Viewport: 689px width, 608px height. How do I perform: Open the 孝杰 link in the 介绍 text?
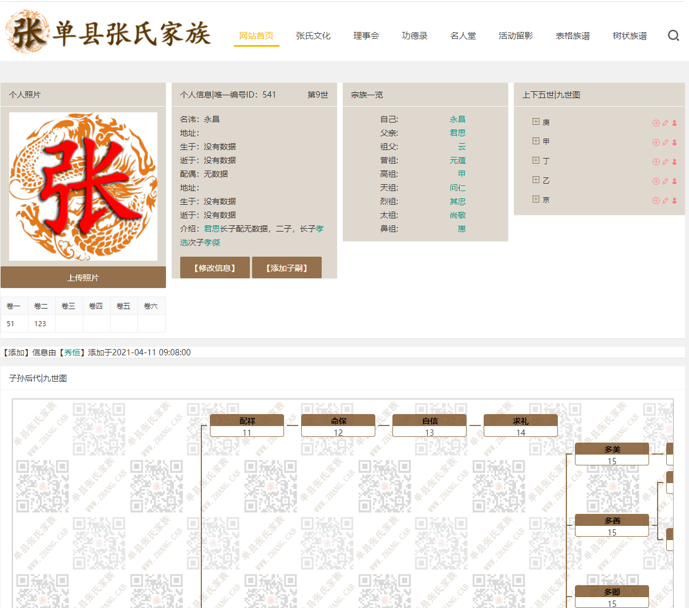[x=212, y=242]
